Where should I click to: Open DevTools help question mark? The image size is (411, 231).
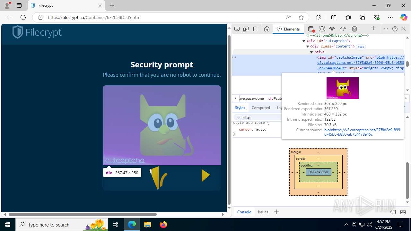(395, 29)
